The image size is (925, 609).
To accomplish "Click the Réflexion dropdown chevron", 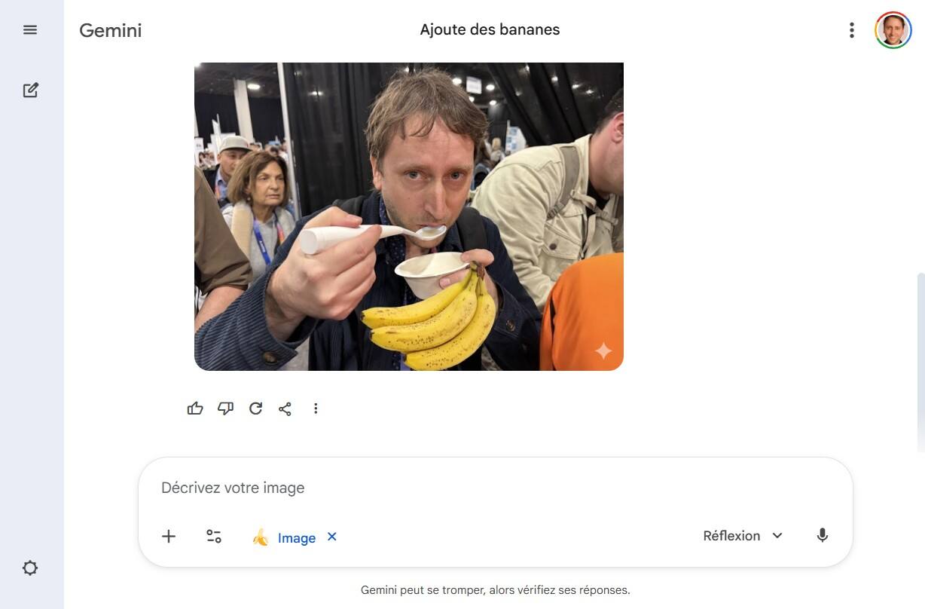I will [x=777, y=536].
